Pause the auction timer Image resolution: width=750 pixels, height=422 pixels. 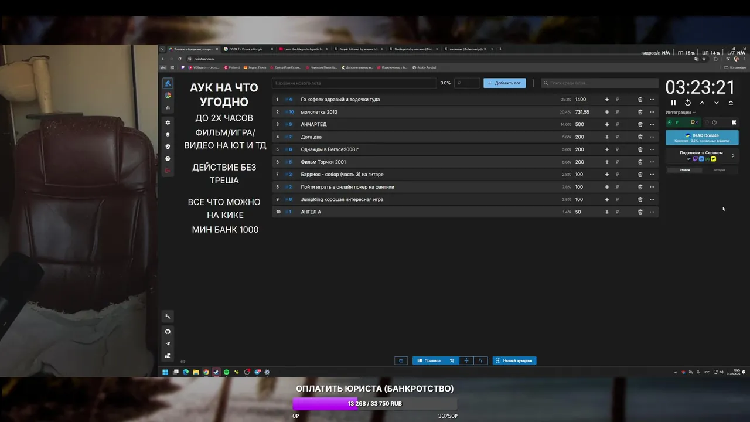click(x=673, y=103)
